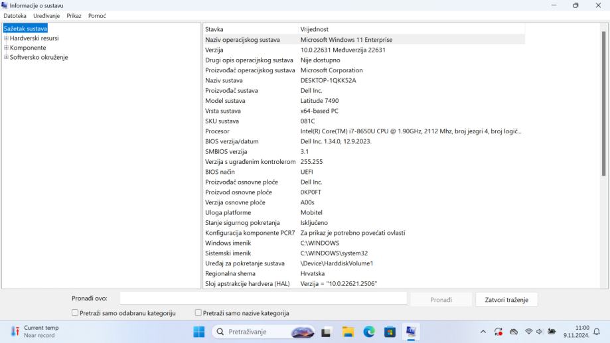Open the Datoteka menu
Image resolution: width=610 pixels, height=343 pixels.
15,16
